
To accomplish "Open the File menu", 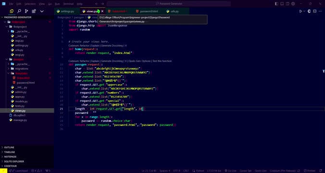I will pos(11,4).
